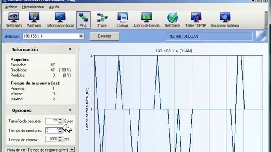Screen dimensions: 271x152
Task: Click the Tiempo de monitoreo field
Action: point(52,130)
